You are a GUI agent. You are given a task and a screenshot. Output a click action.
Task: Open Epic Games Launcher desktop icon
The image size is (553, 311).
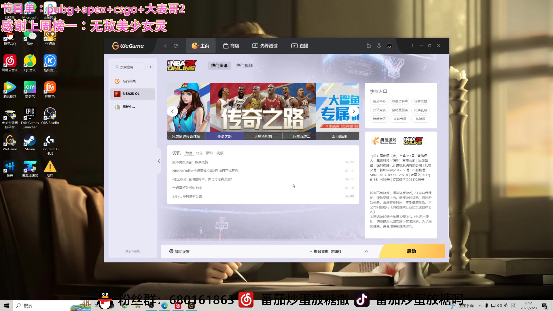coord(30,118)
